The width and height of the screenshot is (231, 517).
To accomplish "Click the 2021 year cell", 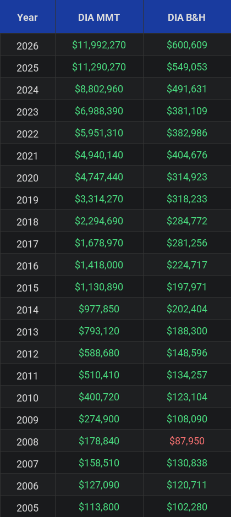I will tap(28, 155).
